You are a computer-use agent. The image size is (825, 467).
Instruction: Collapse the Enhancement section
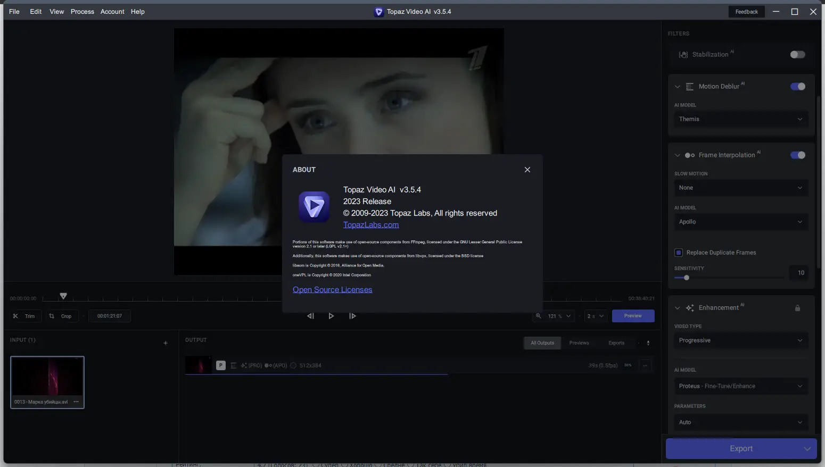tap(678, 308)
